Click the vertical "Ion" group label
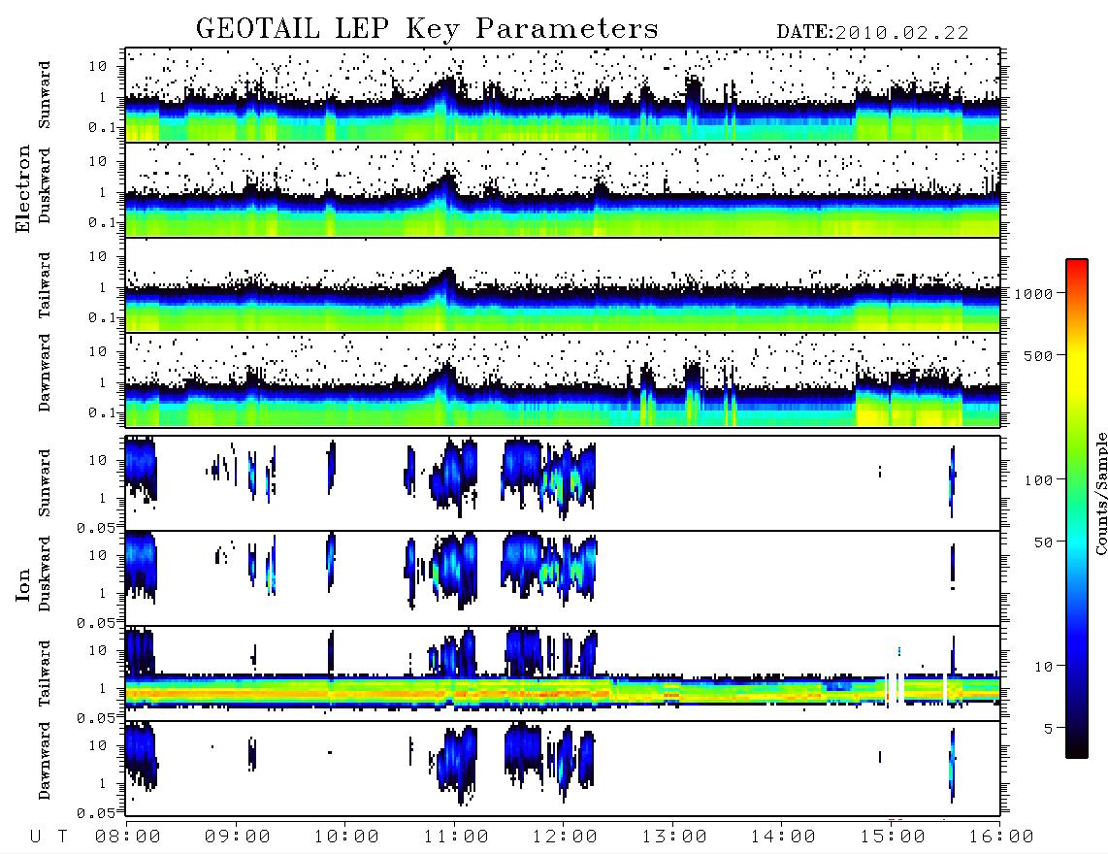Screen dimensions: 1108x854 click(22, 584)
